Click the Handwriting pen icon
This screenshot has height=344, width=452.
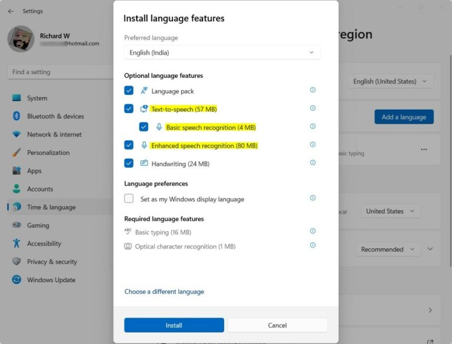pos(144,163)
